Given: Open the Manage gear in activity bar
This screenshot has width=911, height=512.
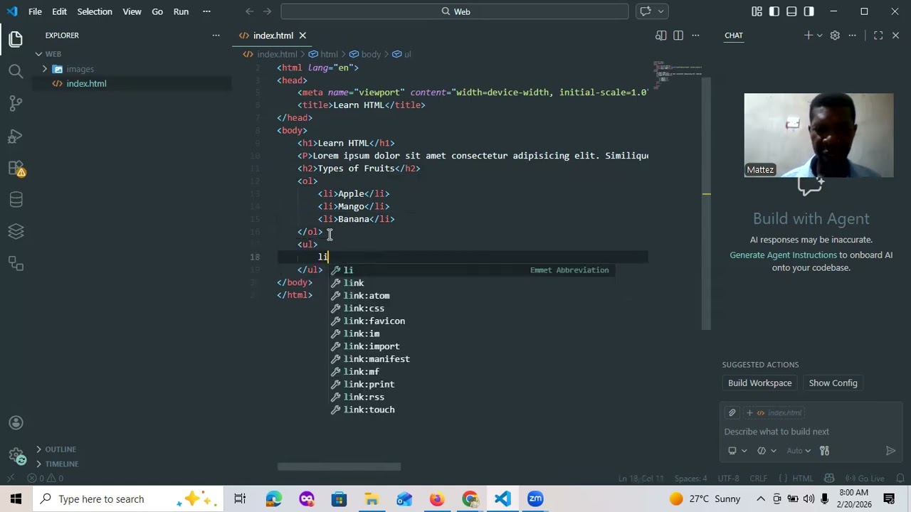Looking at the screenshot, I should [x=16, y=456].
